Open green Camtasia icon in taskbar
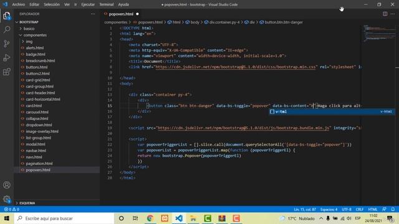 [208, 218]
